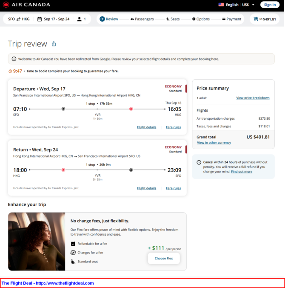Viewport: 285px width, 288px height.
Task: Go to the Seats step
Action: (173, 19)
